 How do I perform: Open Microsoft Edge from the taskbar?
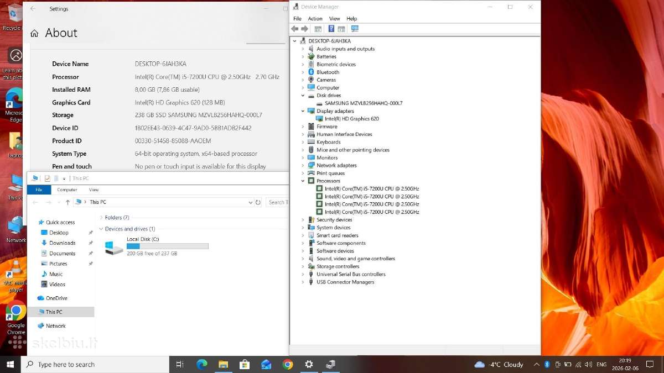(x=201, y=364)
